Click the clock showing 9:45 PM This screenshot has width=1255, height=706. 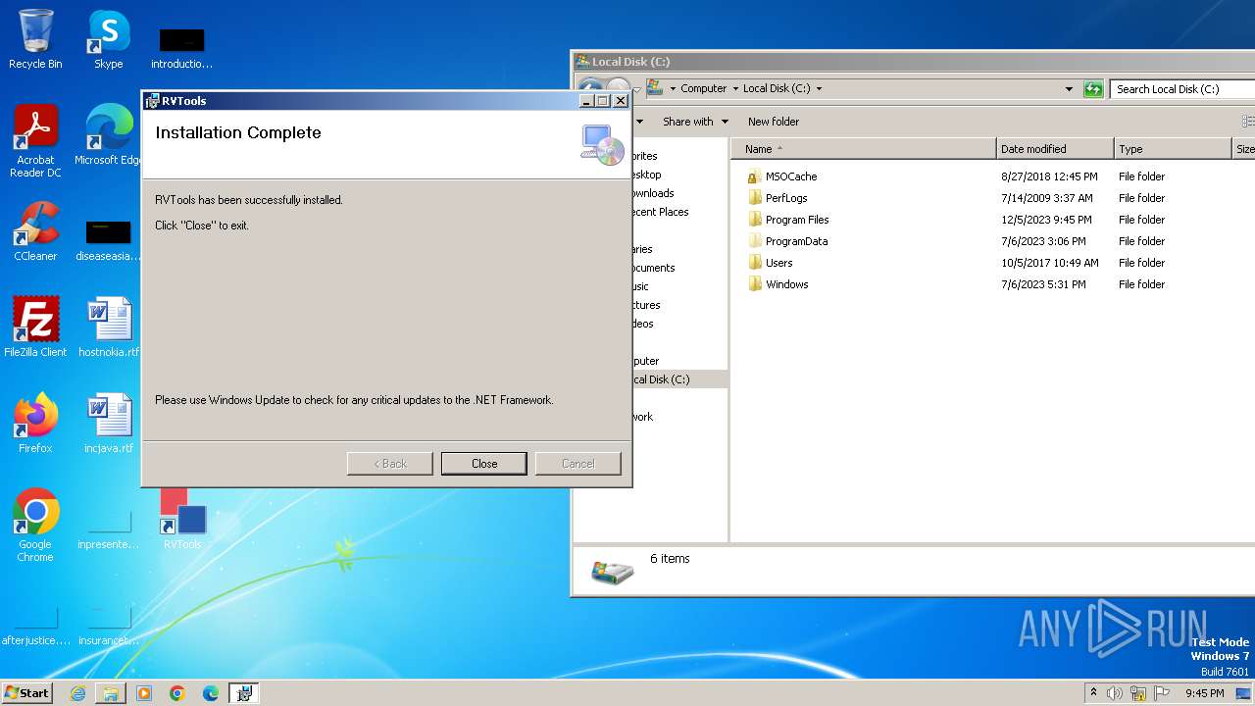(x=1205, y=693)
